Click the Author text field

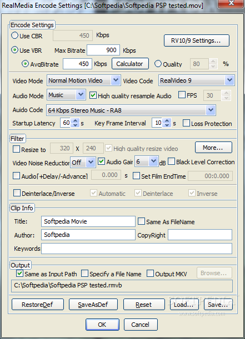point(88,235)
